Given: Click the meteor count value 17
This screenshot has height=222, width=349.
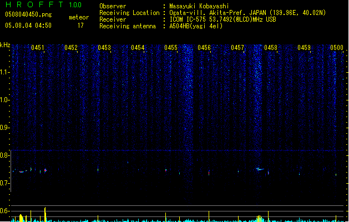Looking at the screenshot, I should click(x=80, y=26).
